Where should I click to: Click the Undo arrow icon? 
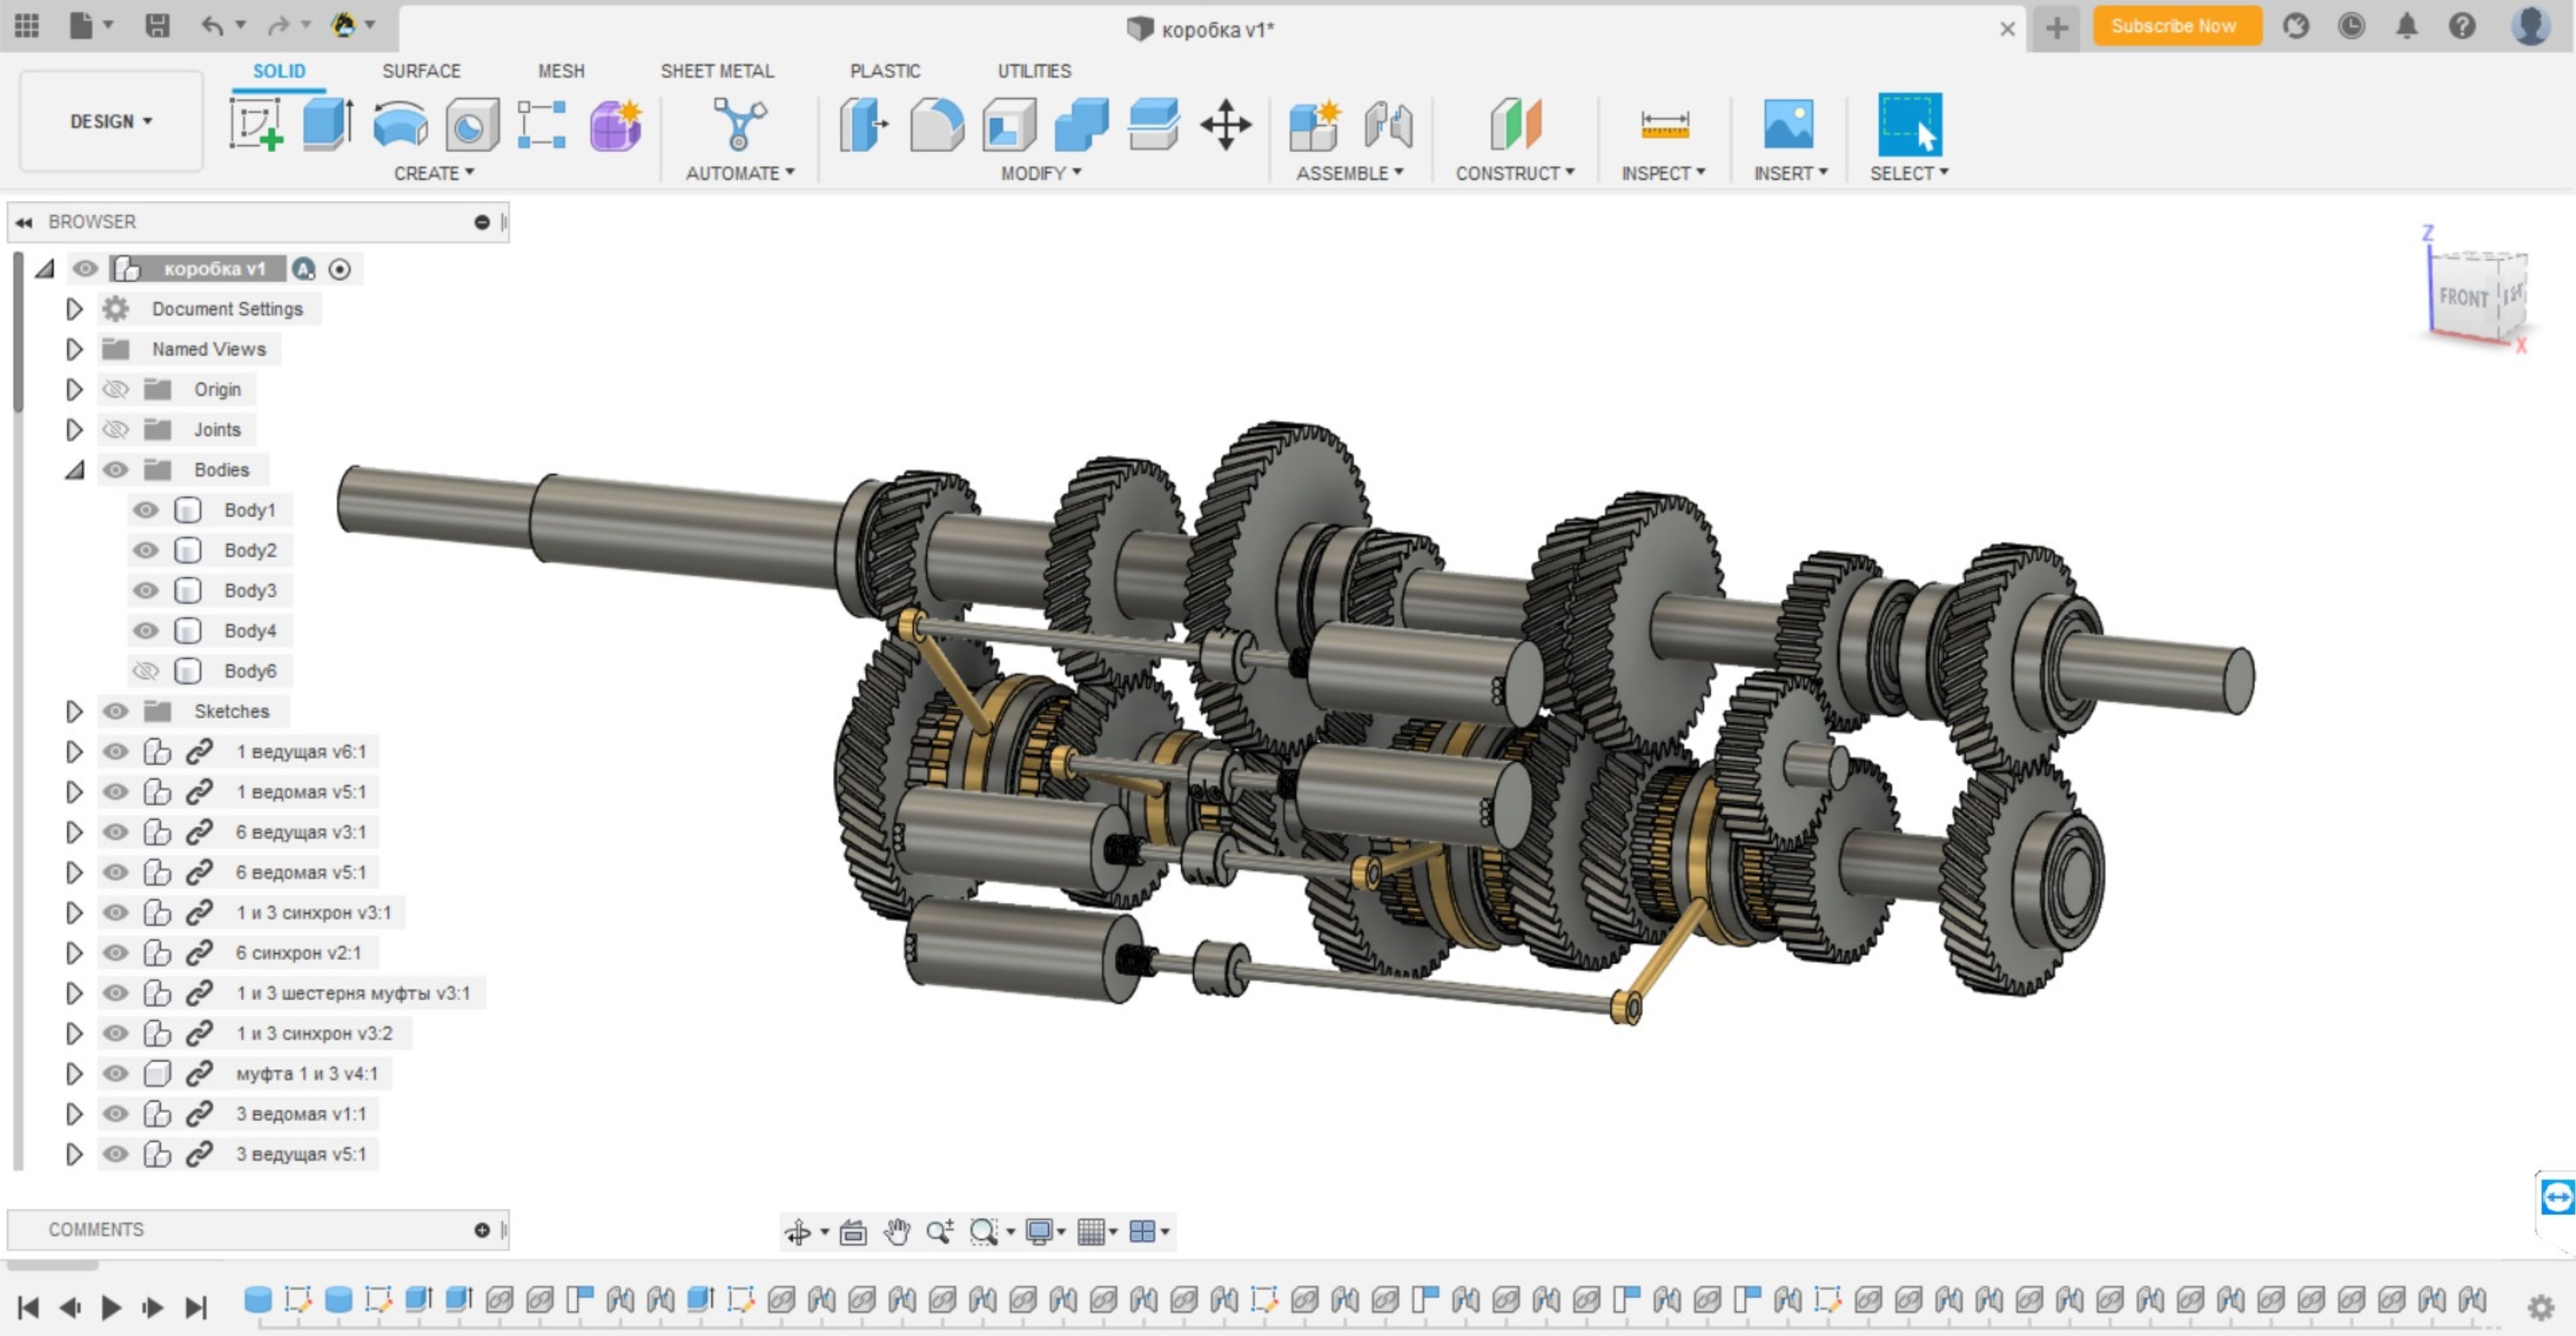212,26
